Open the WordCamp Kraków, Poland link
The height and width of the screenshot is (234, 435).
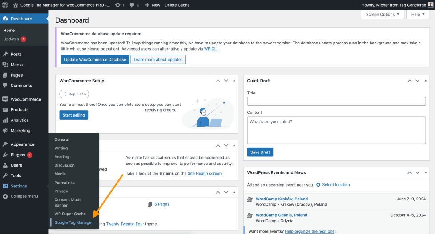pyautogui.click(x=282, y=199)
